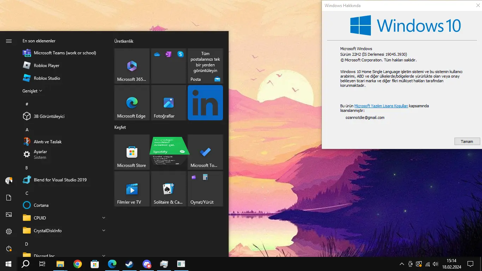
Task: Open the Microsoft Yazılım Lisans Koşulları link
Action: pos(381,106)
